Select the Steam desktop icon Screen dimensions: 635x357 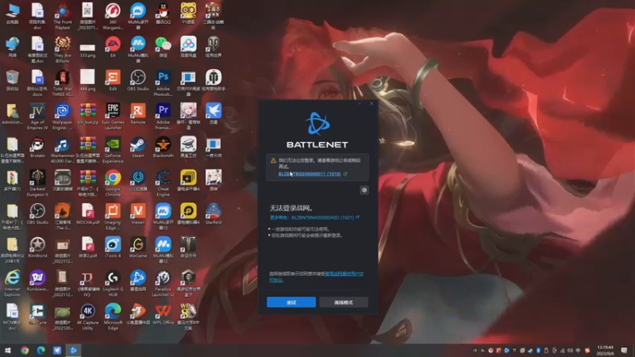(x=137, y=148)
